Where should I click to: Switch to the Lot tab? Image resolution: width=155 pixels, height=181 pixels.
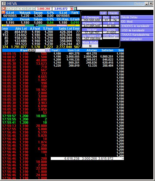[x=103, y=13]
